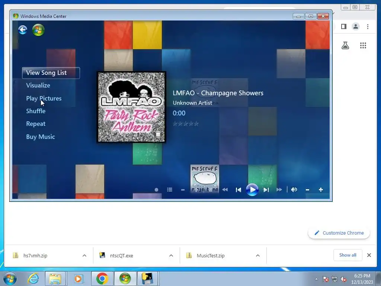Click the Action Center flag icon
The image size is (381, 286).
click(325, 279)
